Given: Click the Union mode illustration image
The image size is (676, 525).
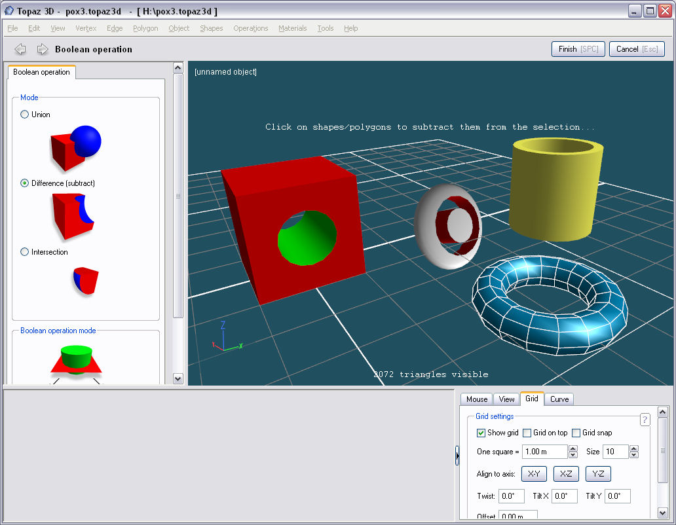Looking at the screenshot, I should [x=75, y=149].
